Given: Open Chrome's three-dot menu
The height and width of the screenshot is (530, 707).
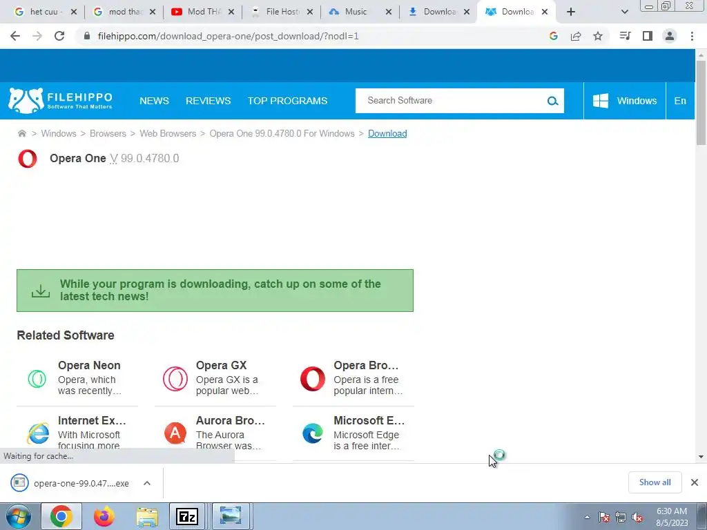Looking at the screenshot, I should point(692,36).
